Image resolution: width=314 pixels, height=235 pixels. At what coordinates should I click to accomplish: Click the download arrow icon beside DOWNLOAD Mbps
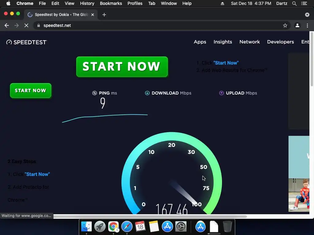point(147,93)
